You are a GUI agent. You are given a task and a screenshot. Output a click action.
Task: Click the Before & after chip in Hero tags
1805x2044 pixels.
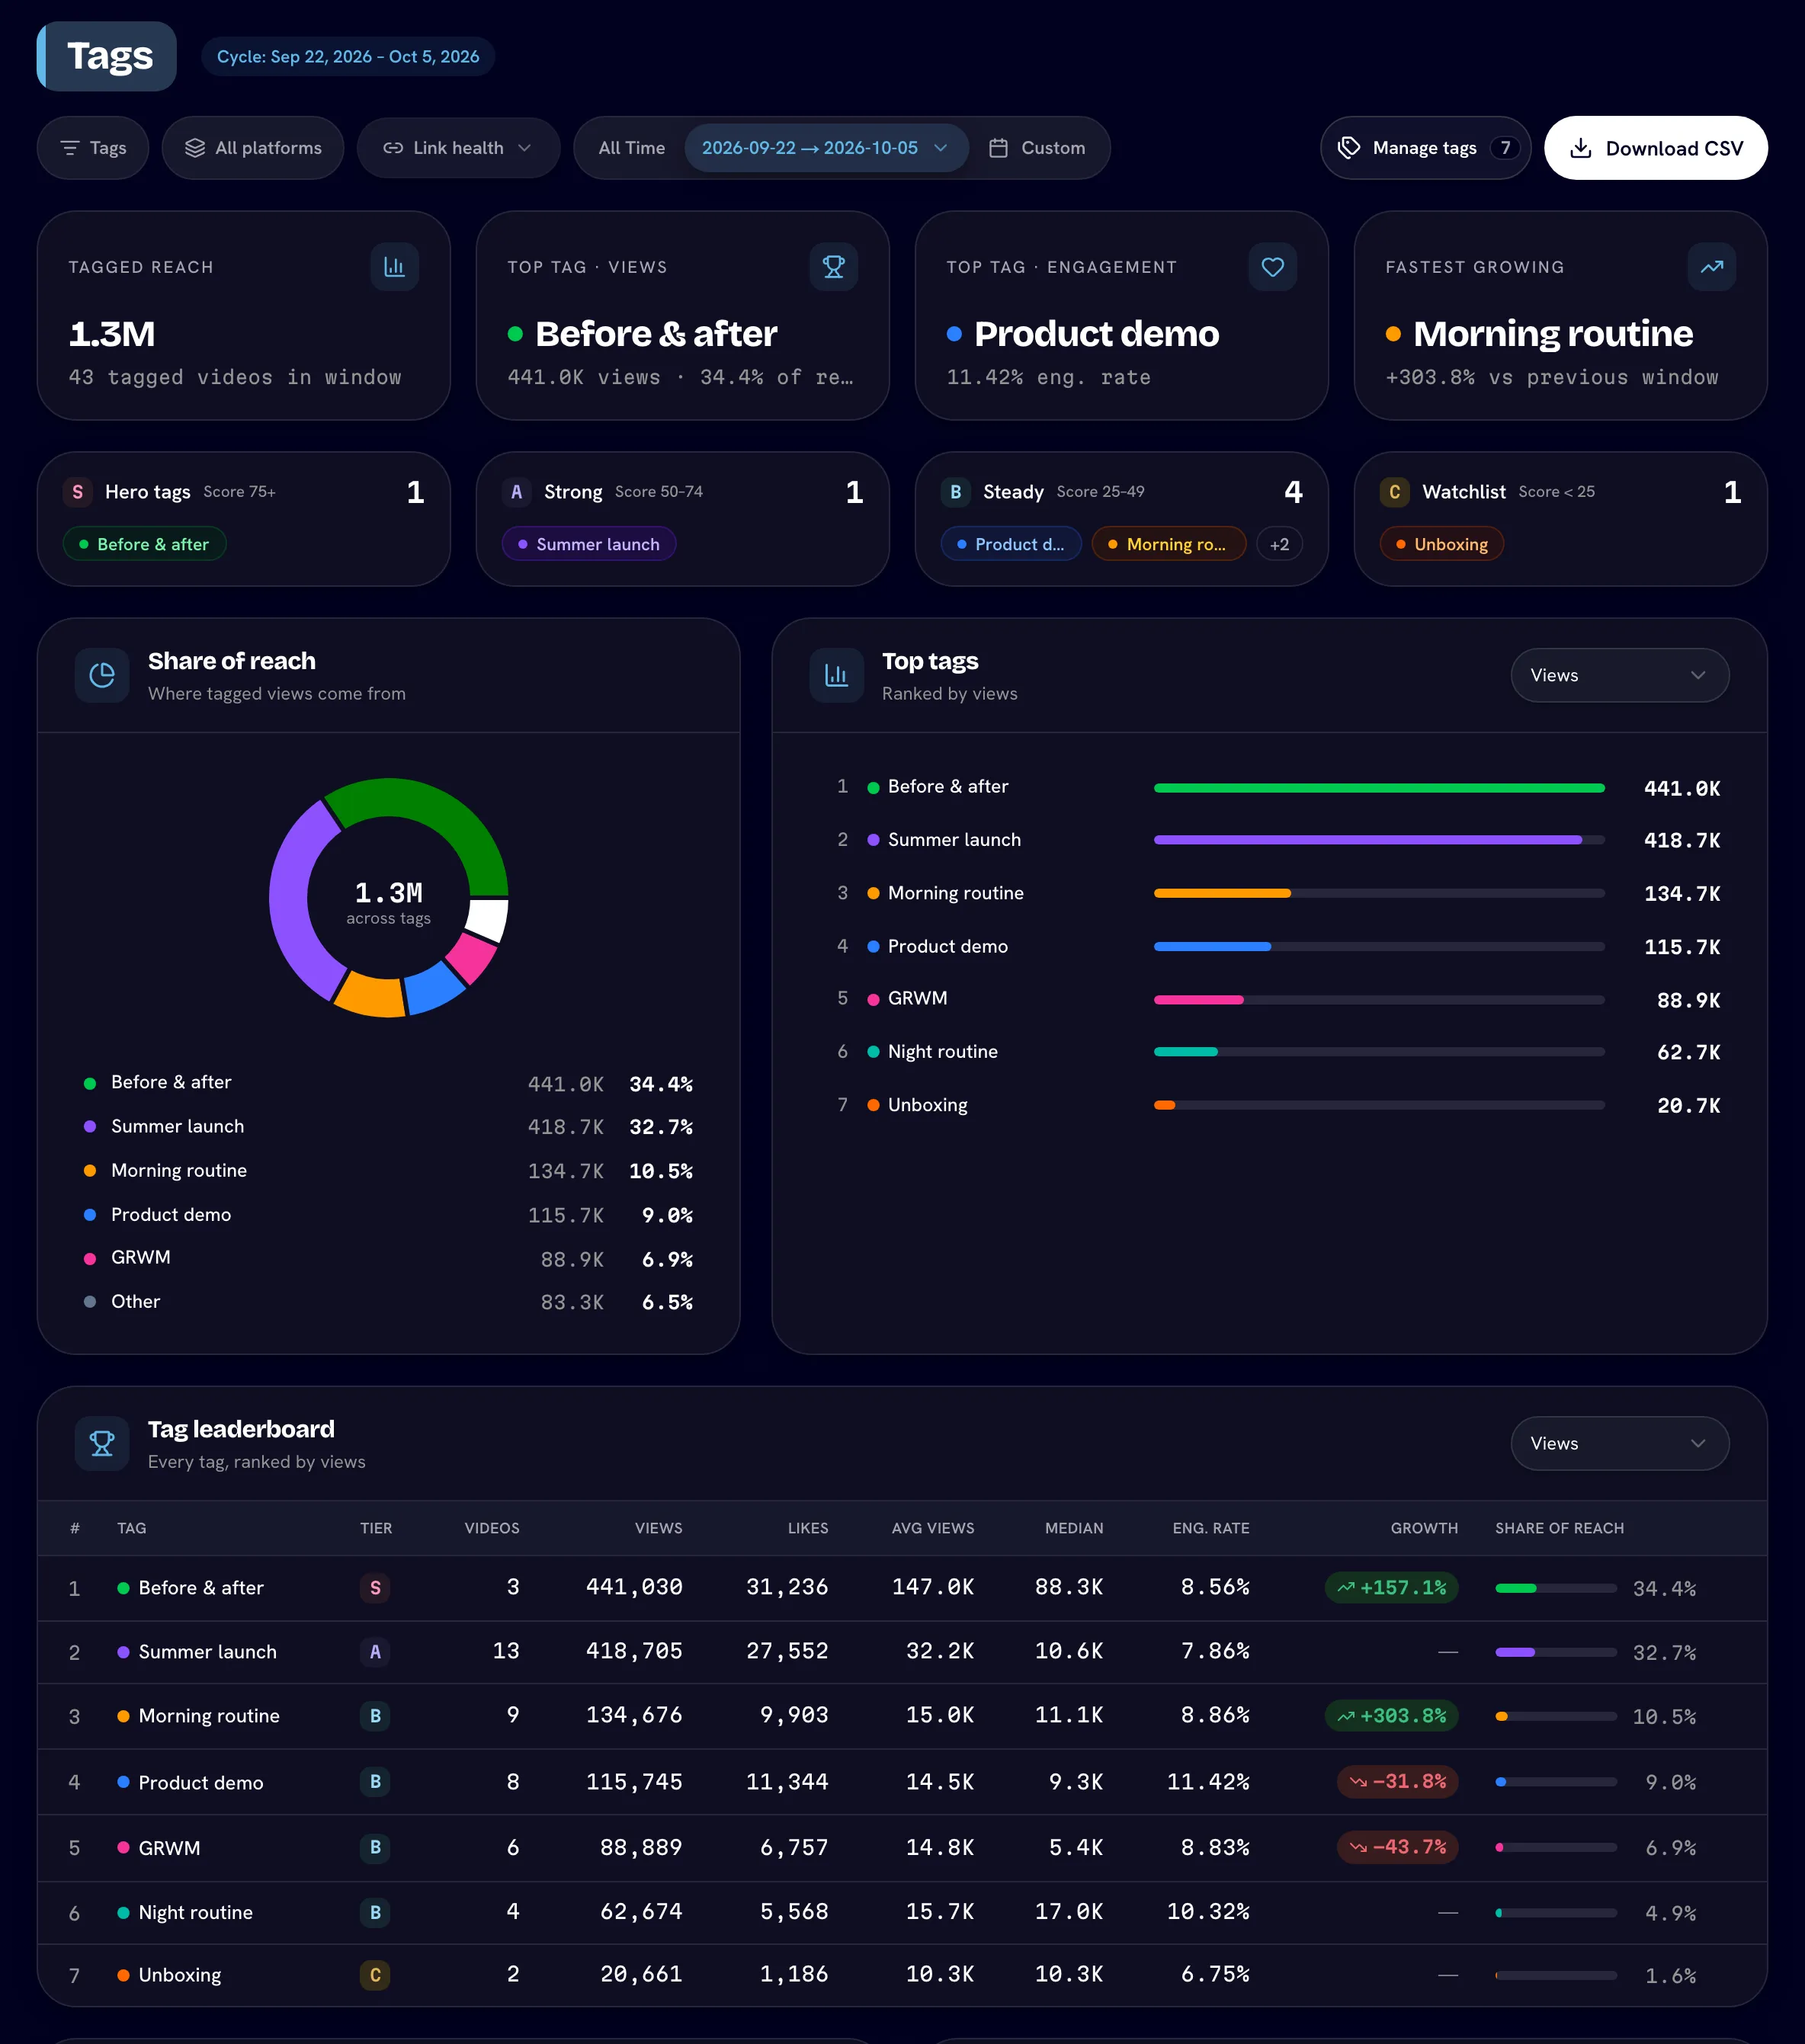pos(144,544)
